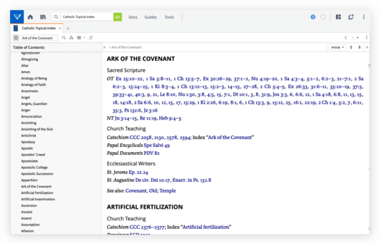Open the application kebab menu
This screenshot has height=244, width=380.
(364, 16)
